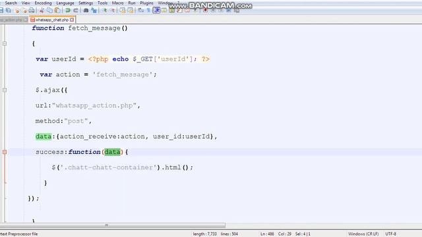Collapse fold marker beside fetch_message opening brace
Viewport: 422px width, 237px height.
tap(5, 43)
